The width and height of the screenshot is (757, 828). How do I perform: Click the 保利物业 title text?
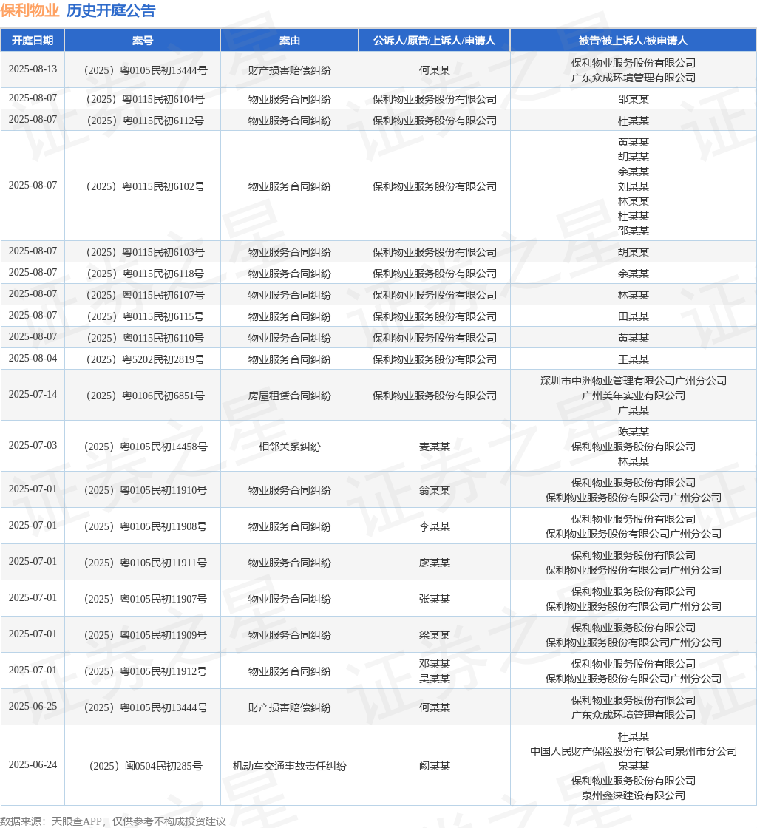[30, 10]
